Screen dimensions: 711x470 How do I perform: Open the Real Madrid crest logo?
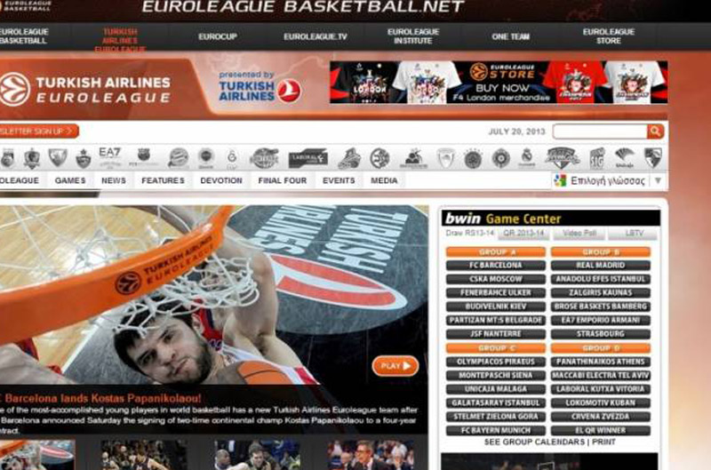pos(526,158)
